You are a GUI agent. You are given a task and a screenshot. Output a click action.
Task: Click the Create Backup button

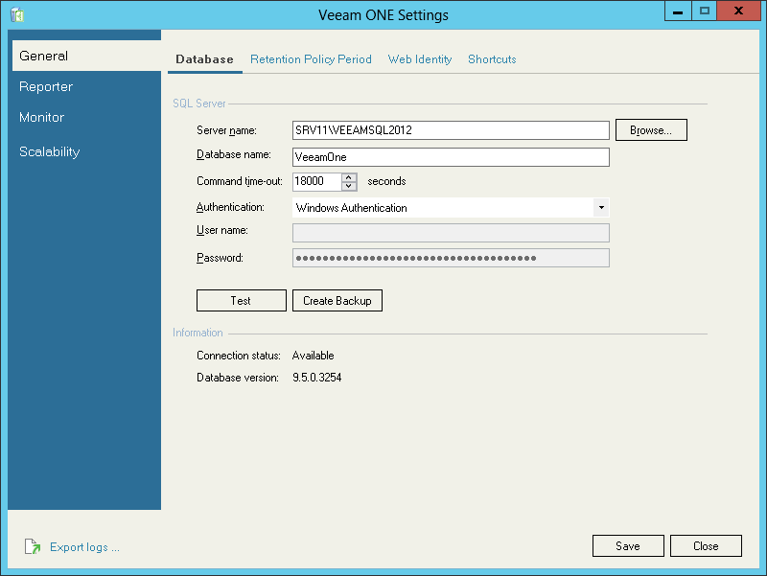pyautogui.click(x=337, y=300)
